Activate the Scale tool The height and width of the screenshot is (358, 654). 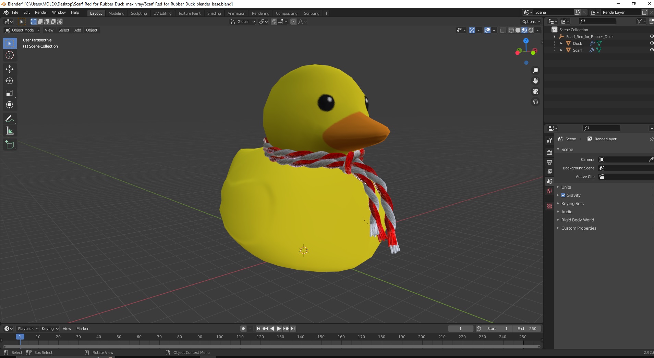pyautogui.click(x=10, y=93)
